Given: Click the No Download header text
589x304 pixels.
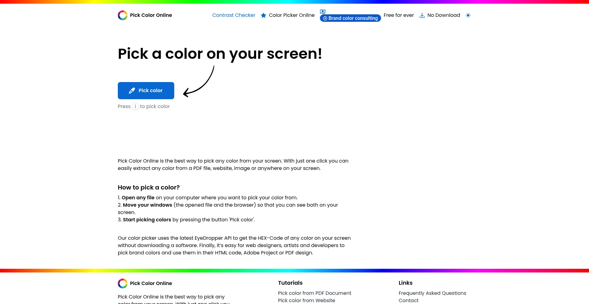Looking at the screenshot, I should tap(444, 15).
